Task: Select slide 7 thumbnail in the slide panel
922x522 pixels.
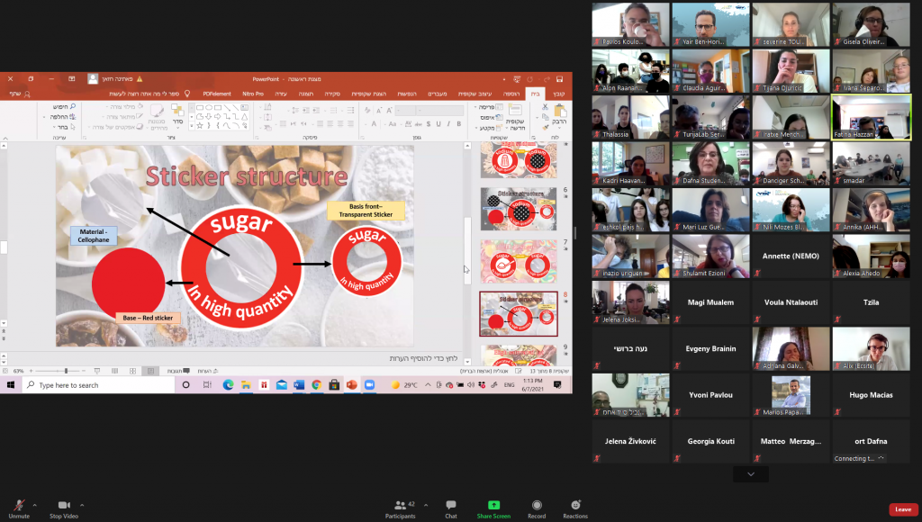Action: 519,261
